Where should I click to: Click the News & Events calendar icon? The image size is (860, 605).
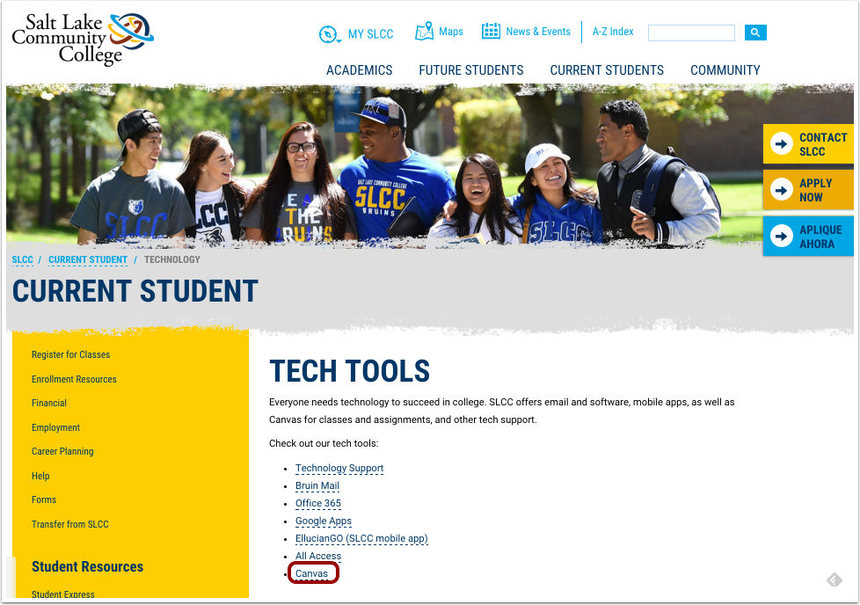coord(491,32)
